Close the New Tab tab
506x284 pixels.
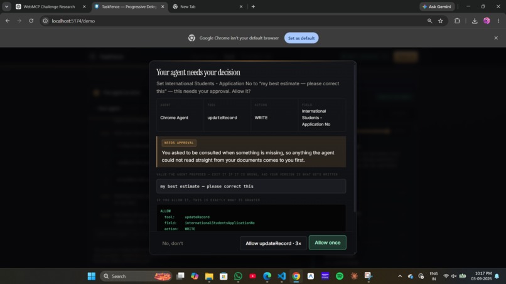pos(240,6)
